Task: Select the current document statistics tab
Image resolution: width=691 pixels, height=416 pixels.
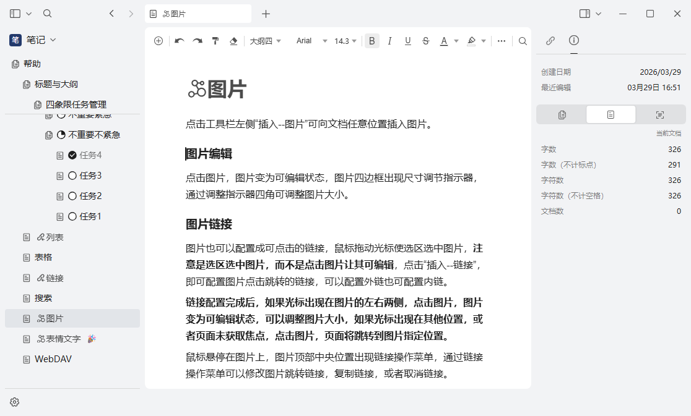Action: coord(611,114)
